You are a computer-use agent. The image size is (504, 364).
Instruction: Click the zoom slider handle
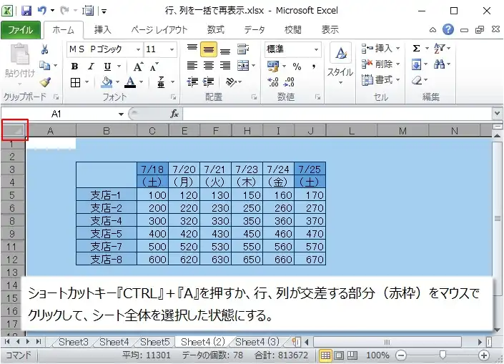(443, 355)
